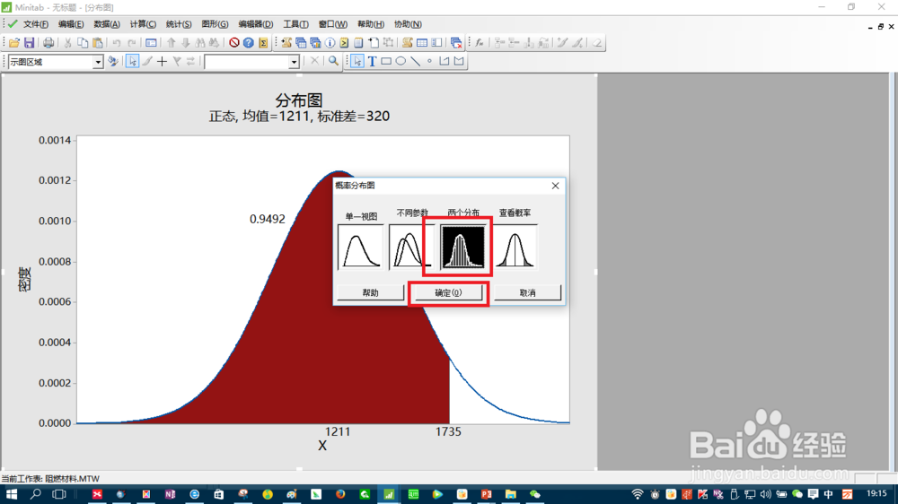This screenshot has width=898, height=504.
Task: Select the 不同参数 distribution thumbnail
Action: coord(410,247)
